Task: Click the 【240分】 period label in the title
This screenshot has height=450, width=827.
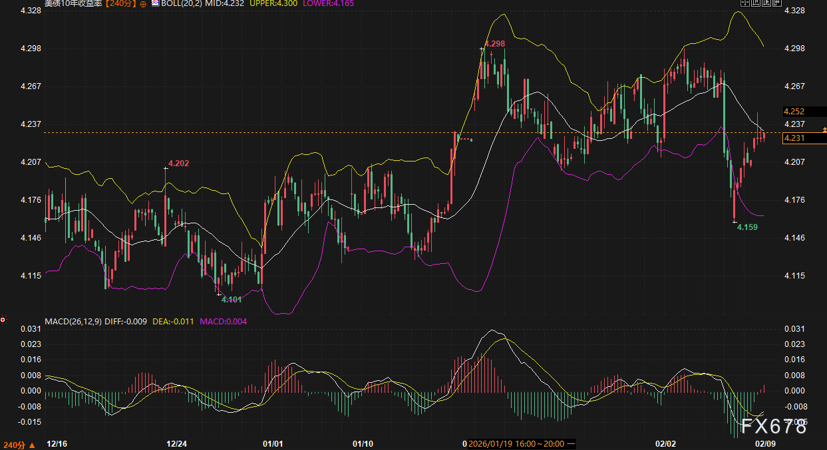Action: click(x=120, y=4)
